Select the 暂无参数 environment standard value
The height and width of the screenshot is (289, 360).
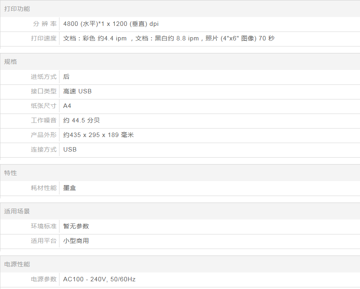pos(76,226)
